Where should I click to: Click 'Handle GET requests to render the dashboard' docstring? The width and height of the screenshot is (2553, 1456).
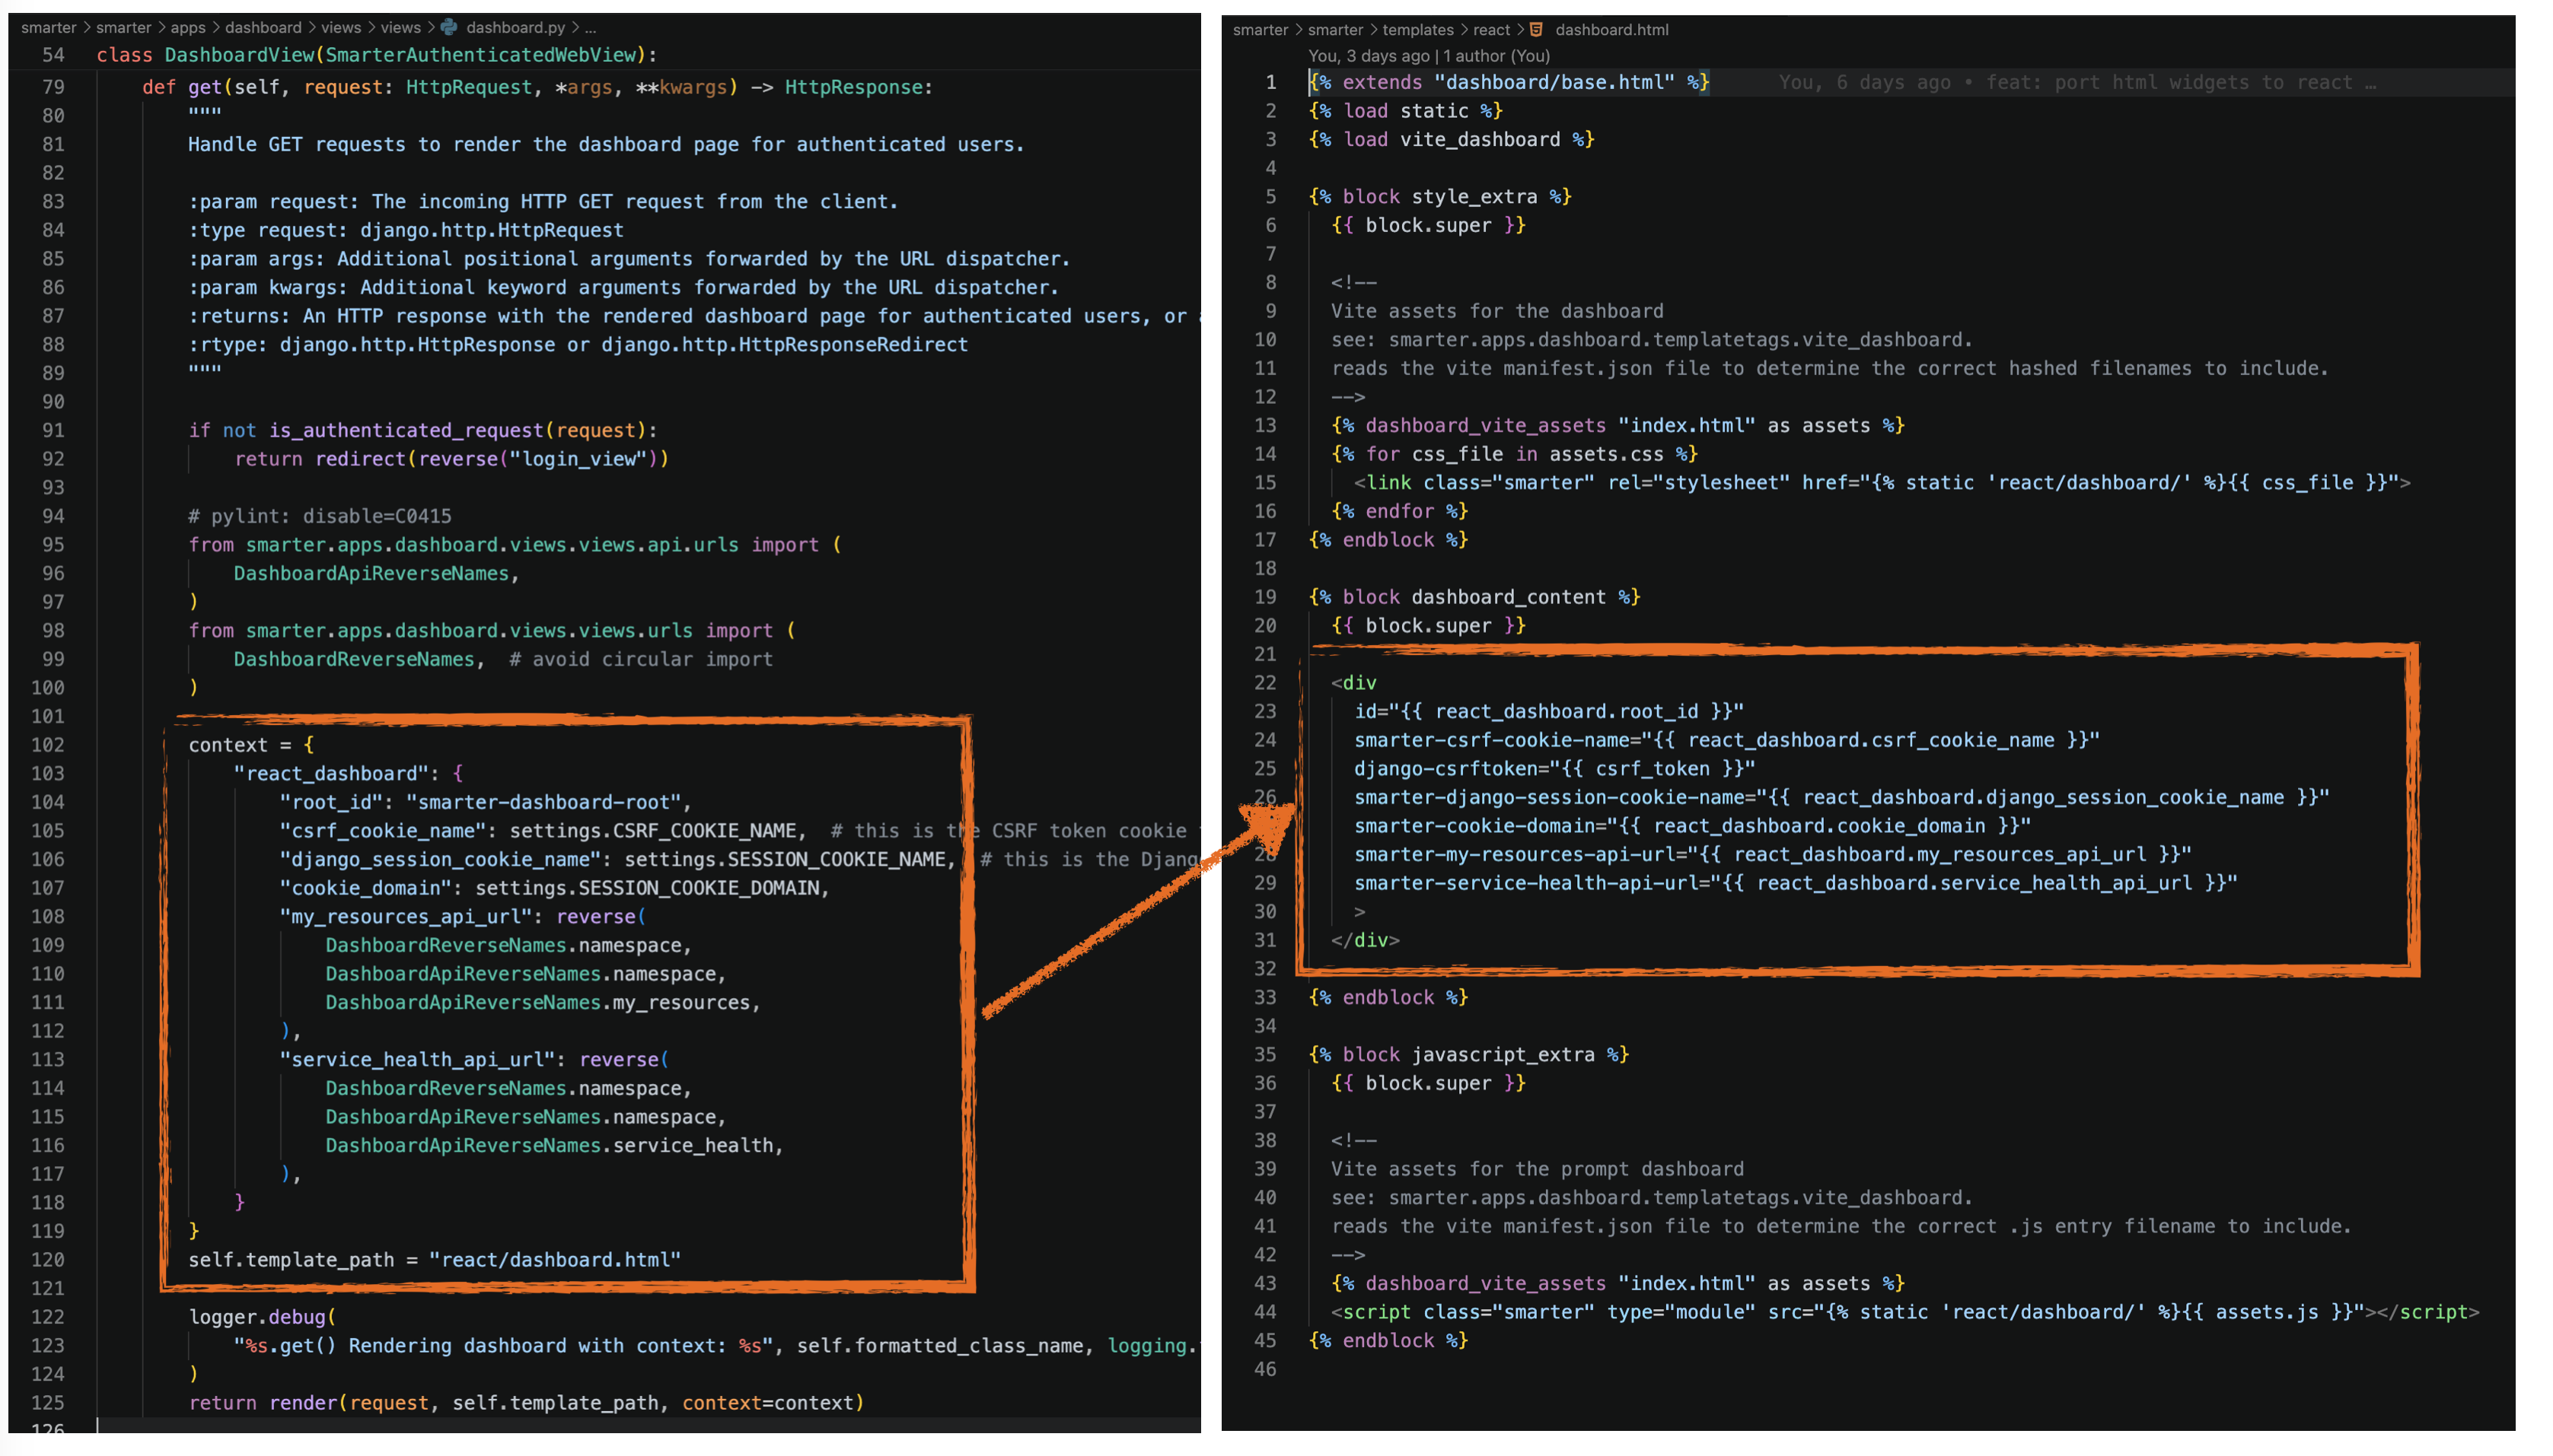coord(606,144)
